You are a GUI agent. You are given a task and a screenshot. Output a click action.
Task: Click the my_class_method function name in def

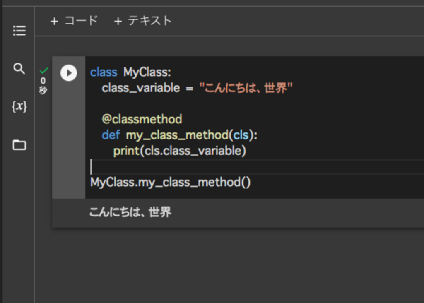pyautogui.click(x=177, y=135)
